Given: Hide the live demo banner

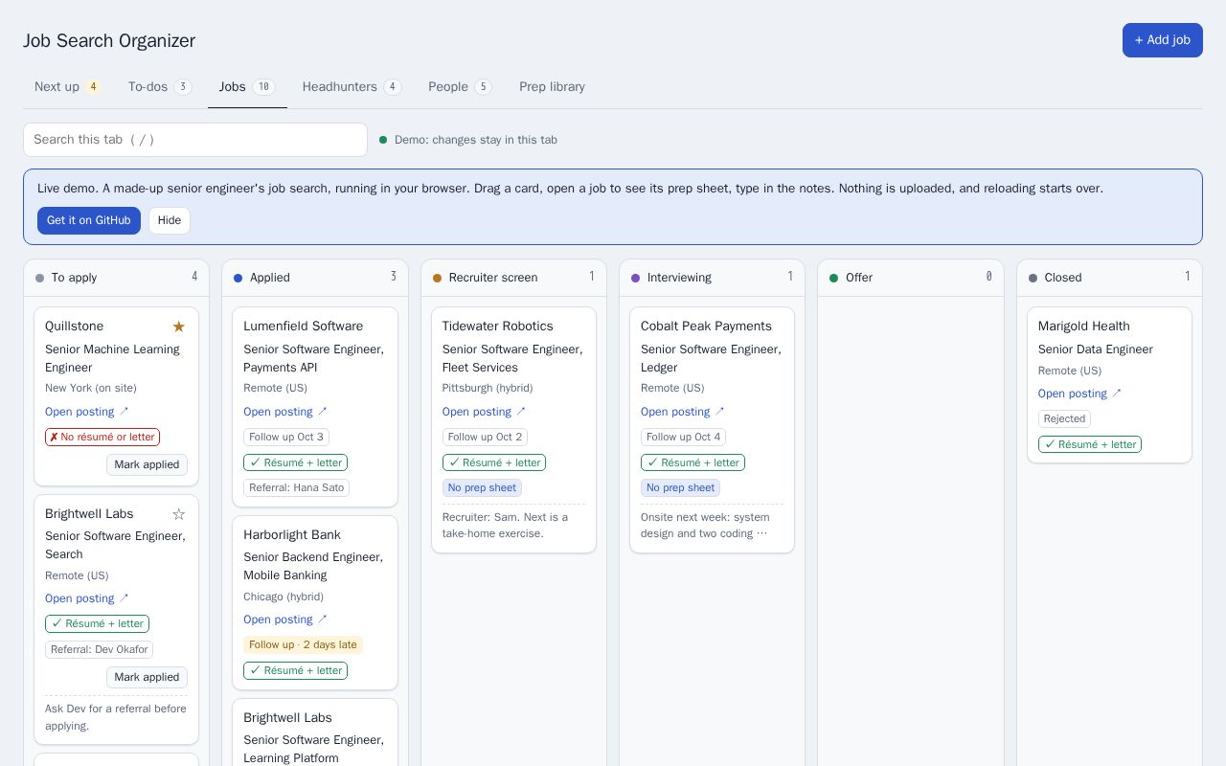Looking at the screenshot, I should [x=170, y=220].
